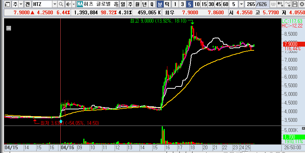
Task: Expand custom interval dropdown arrow
Action: point(241,4)
